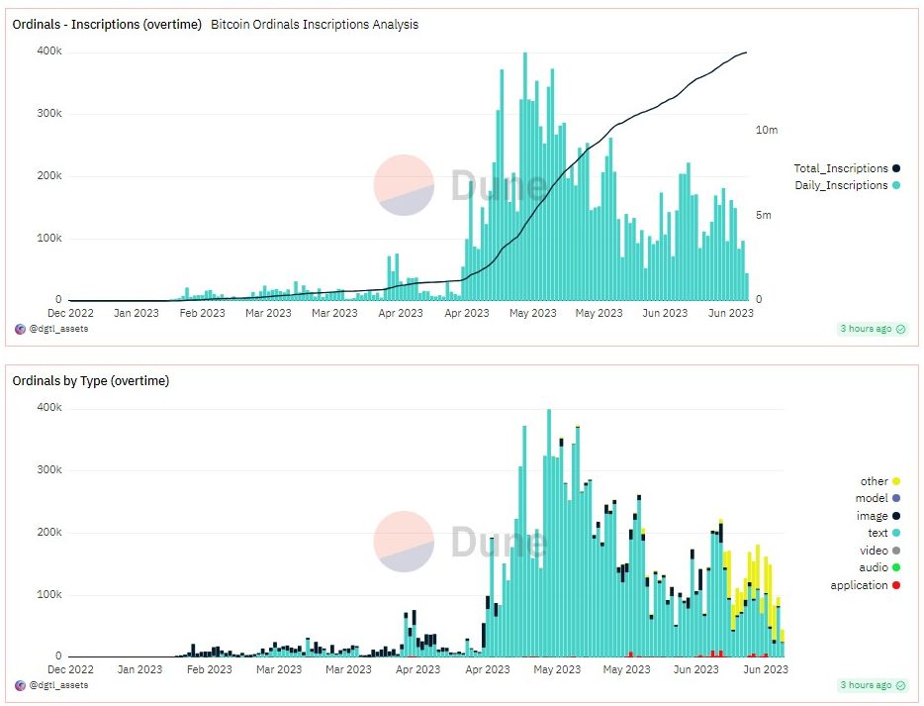Click the Dune watermark logo on the bottom chart
The image size is (924, 706).
[403, 542]
